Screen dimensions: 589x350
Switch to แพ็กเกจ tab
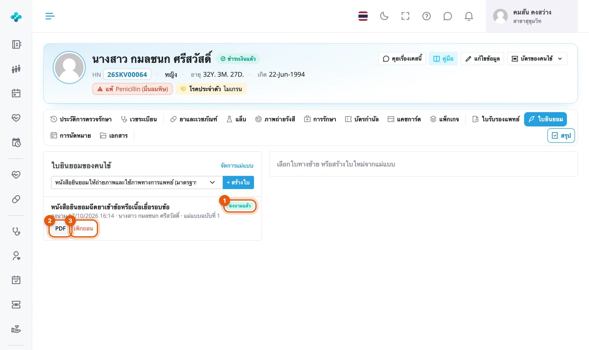tap(444, 119)
